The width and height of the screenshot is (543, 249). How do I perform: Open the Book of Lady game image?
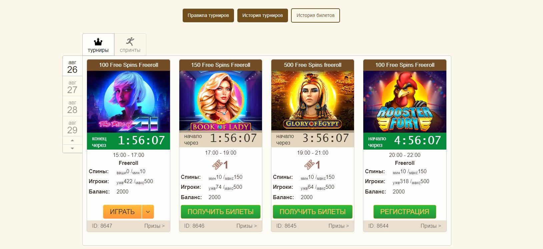pyautogui.click(x=221, y=101)
